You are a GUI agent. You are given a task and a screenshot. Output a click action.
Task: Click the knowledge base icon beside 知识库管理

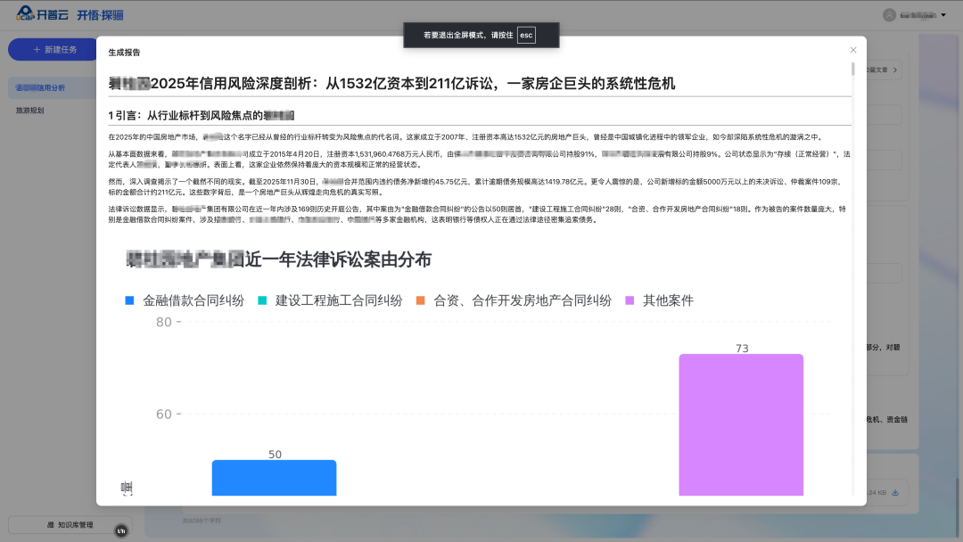pos(51,525)
